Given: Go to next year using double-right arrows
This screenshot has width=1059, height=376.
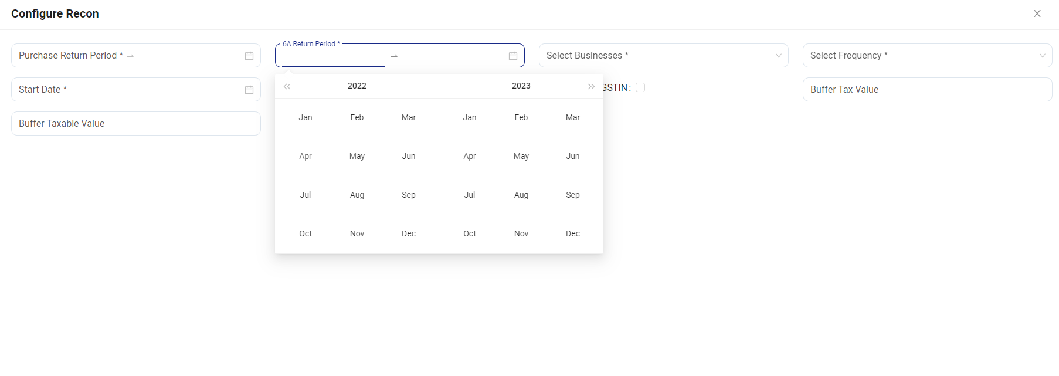Looking at the screenshot, I should [x=591, y=86].
